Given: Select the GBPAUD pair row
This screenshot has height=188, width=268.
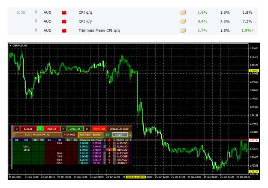Looking at the screenshot, I should point(122,150).
